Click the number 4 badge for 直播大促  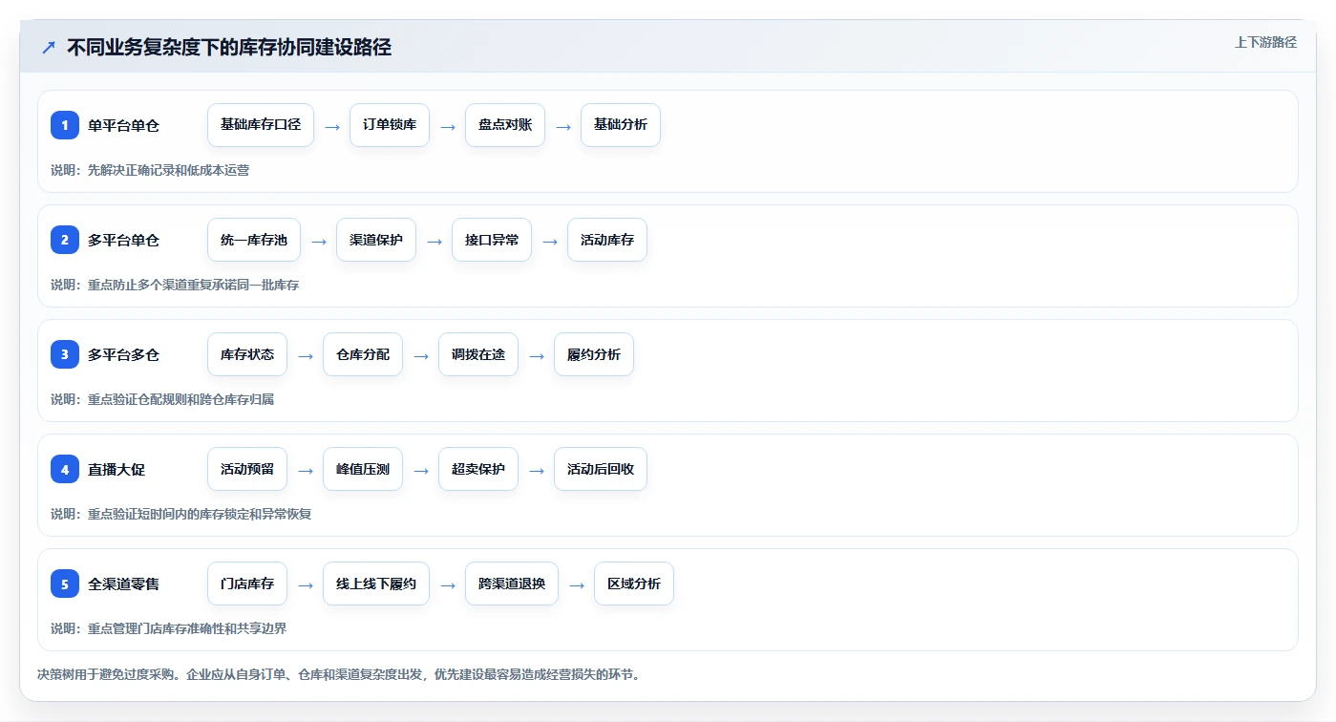(x=65, y=469)
